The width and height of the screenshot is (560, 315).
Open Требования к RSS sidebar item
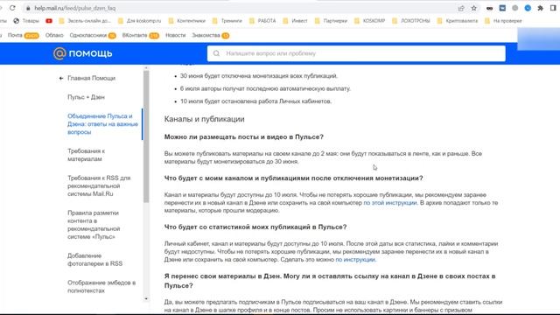pyautogui.click(x=99, y=185)
